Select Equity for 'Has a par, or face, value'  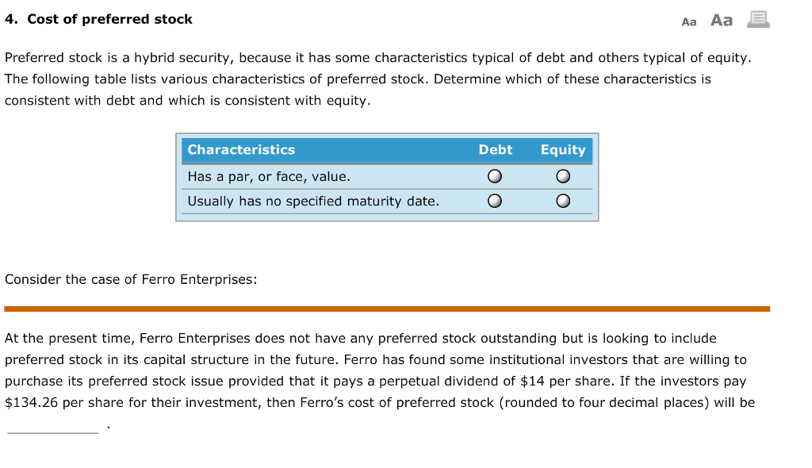click(562, 176)
